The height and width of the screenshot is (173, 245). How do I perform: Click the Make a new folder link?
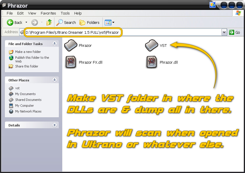(28, 52)
